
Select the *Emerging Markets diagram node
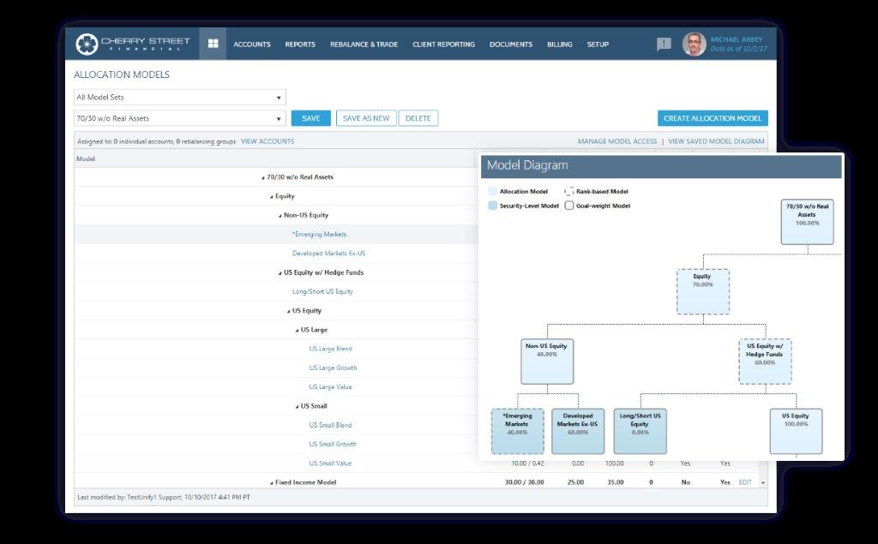[517, 431]
